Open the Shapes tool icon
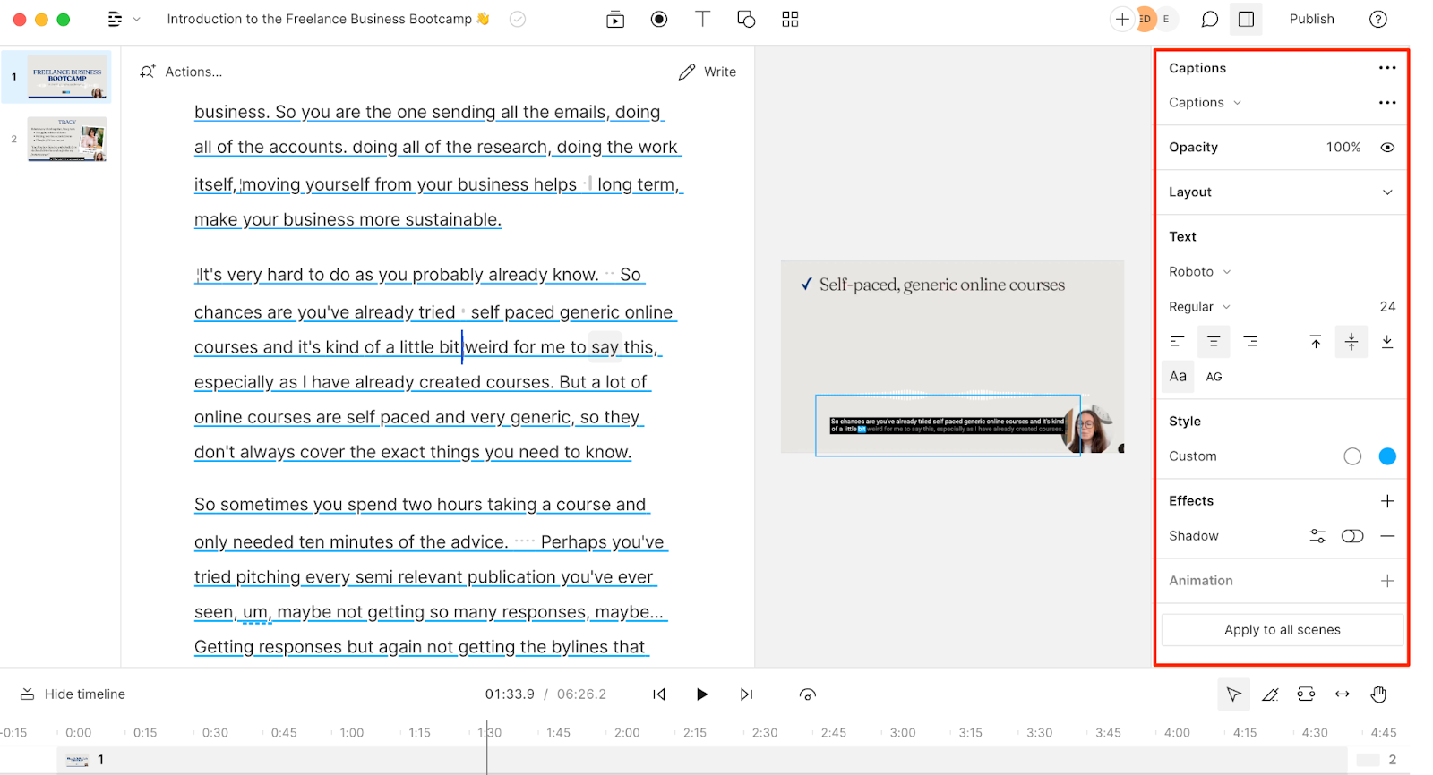 coord(746,19)
